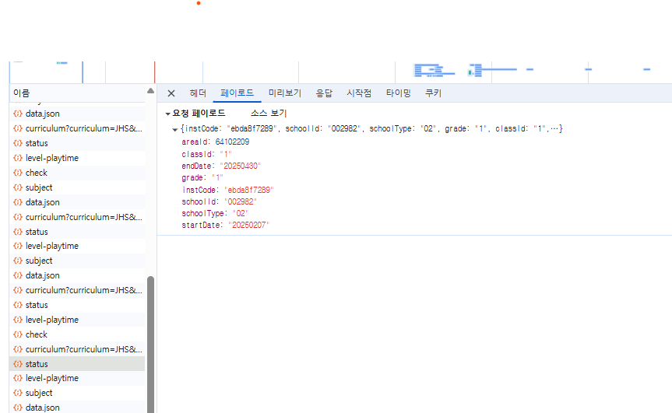The image size is (672, 413).
Task: Close the request details panel with X
Action: point(171,93)
